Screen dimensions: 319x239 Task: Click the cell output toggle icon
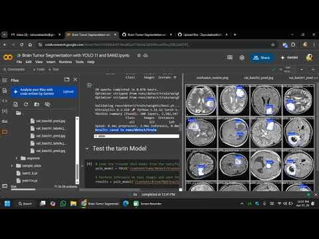pos(89,85)
